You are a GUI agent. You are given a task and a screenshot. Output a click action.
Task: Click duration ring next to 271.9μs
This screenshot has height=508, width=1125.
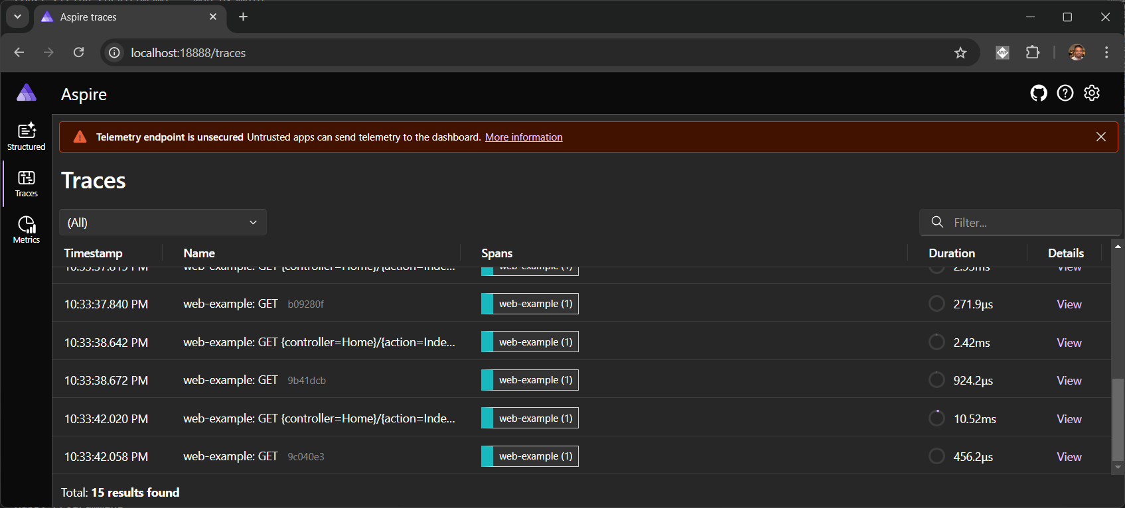point(937,304)
